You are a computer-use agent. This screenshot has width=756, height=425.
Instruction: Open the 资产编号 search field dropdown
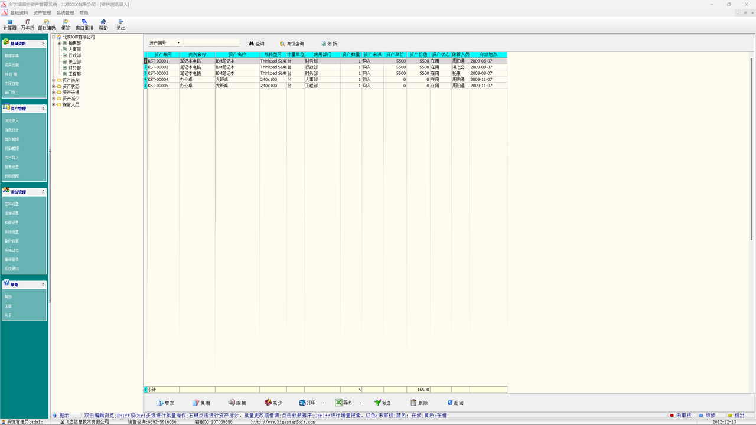pos(178,43)
